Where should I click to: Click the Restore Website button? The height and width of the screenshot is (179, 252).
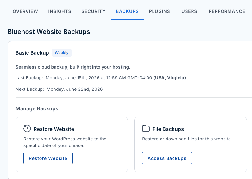click(48, 158)
